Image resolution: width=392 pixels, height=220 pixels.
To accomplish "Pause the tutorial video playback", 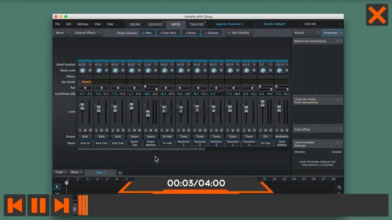I will [x=39, y=205].
